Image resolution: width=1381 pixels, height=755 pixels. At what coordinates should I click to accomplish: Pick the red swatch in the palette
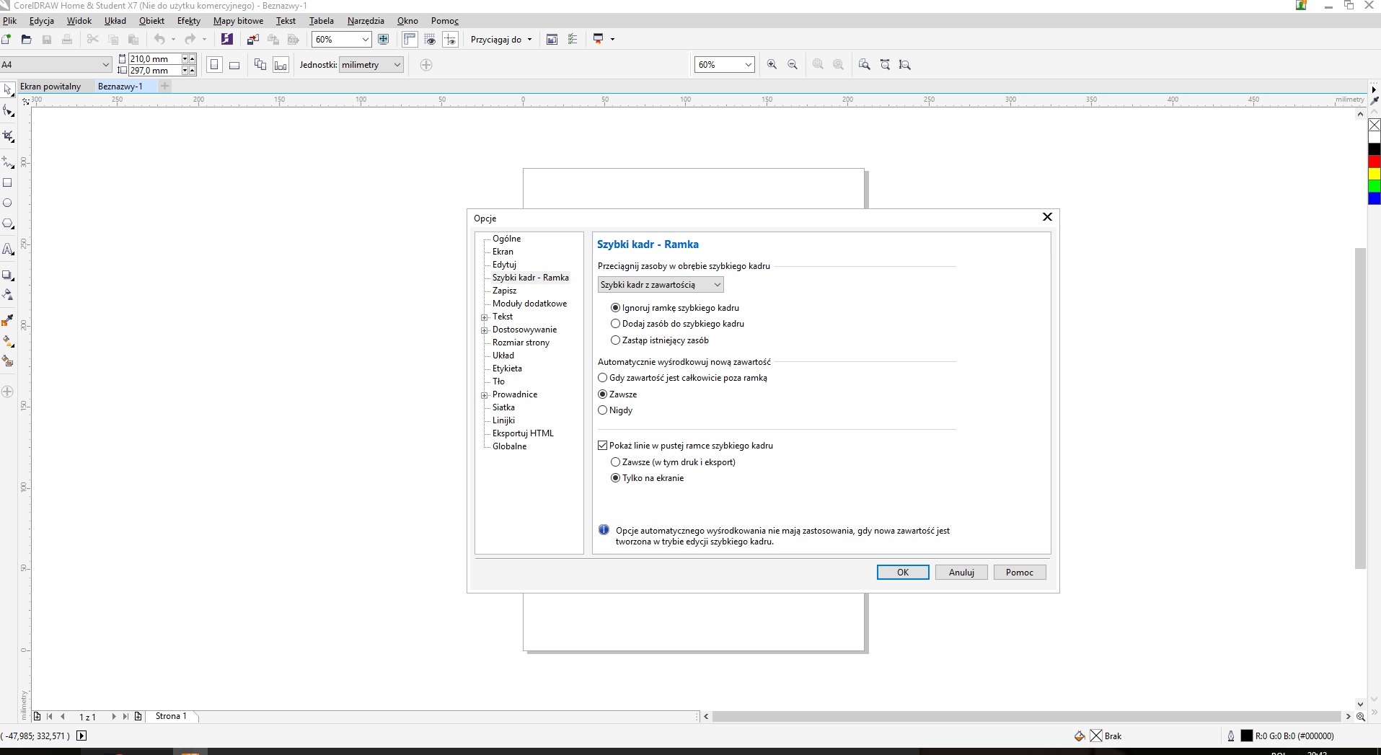(1375, 162)
